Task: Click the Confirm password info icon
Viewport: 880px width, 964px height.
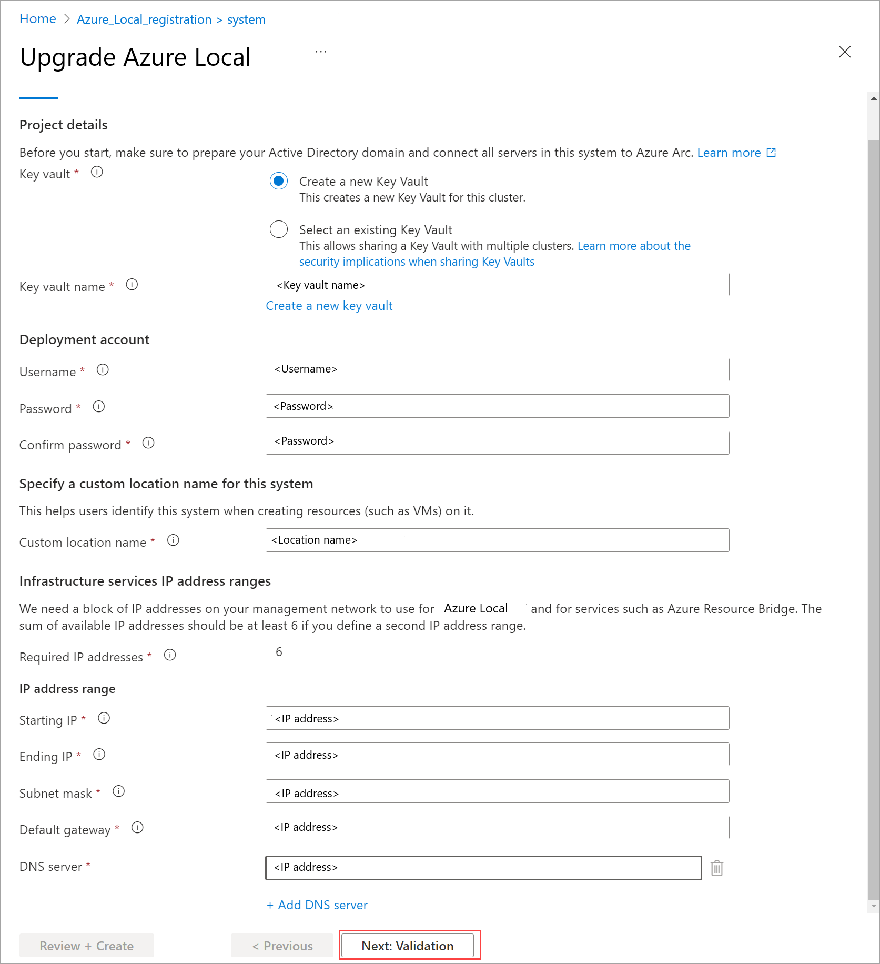Action: click(148, 443)
